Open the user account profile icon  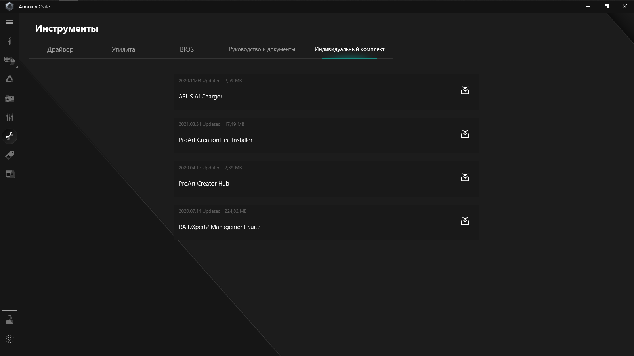click(10, 320)
